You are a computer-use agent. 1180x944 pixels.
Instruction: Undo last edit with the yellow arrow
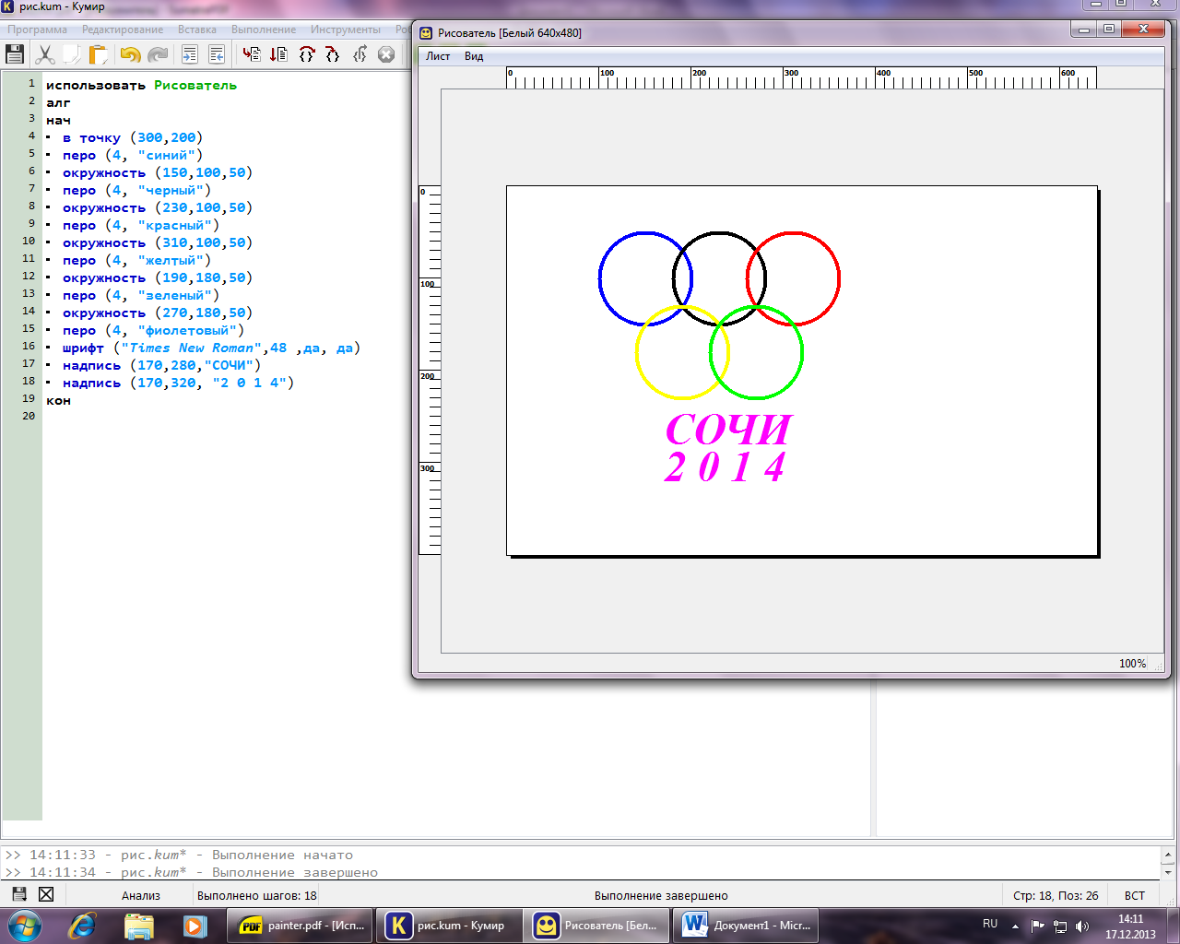130,54
